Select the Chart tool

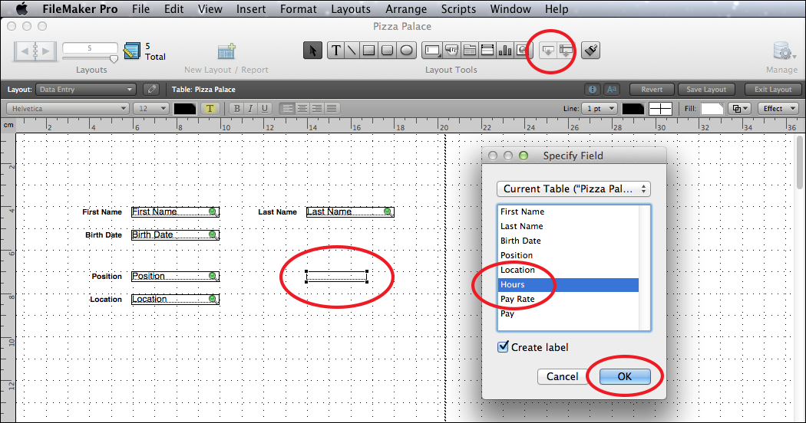tap(505, 51)
